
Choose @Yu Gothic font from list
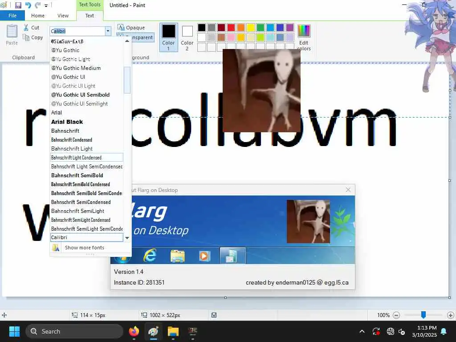(87, 50)
